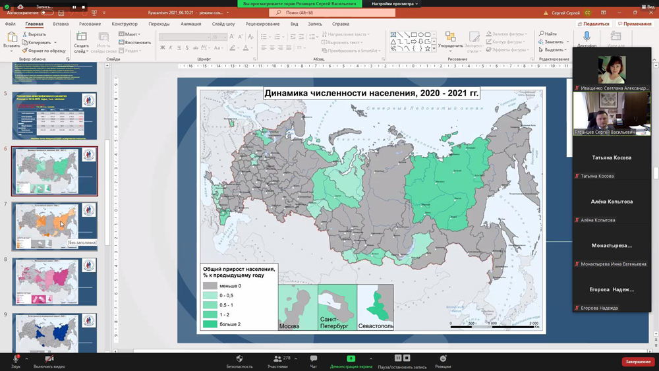Open the Чат chat panel
The width and height of the screenshot is (659, 371).
click(x=314, y=358)
